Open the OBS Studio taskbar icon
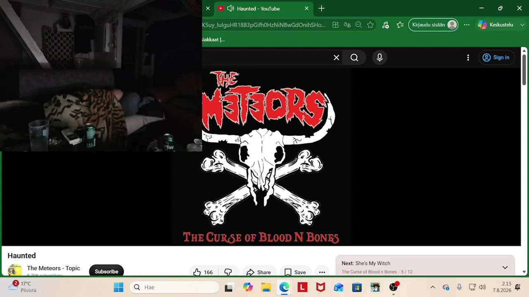This screenshot has width=529, height=297. coord(393,287)
